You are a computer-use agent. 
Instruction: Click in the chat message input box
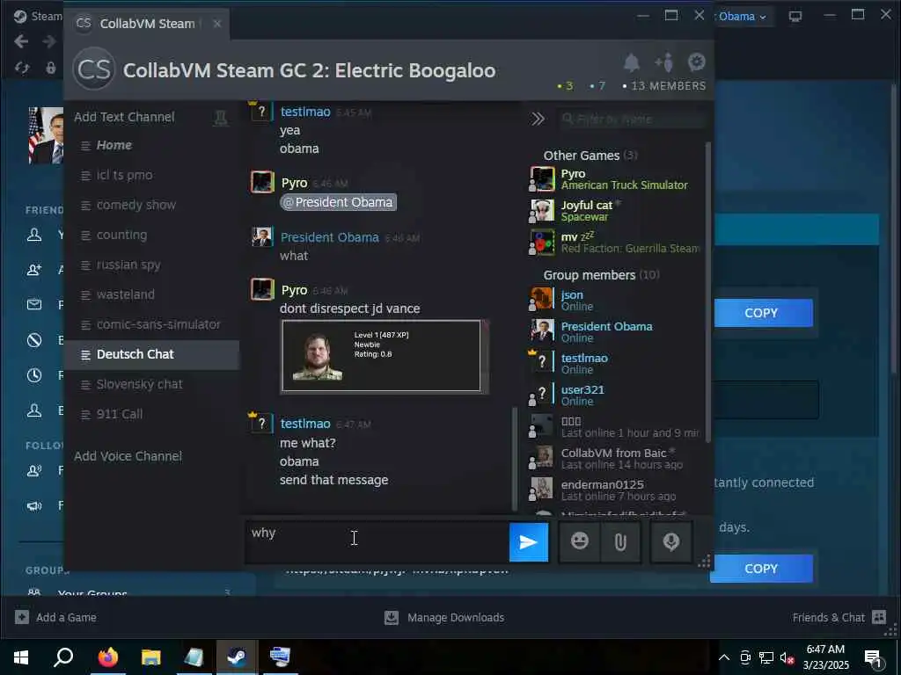[377, 541]
